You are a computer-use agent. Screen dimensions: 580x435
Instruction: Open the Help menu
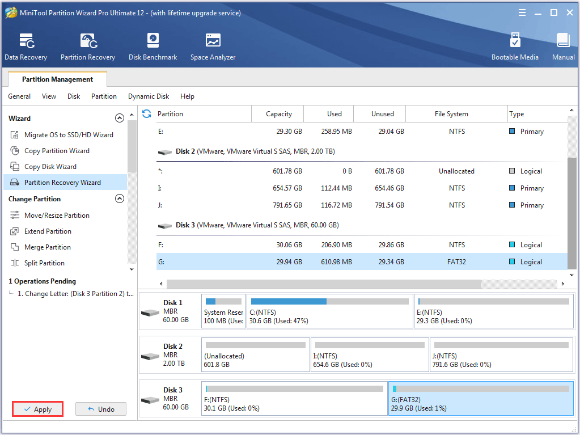tap(187, 96)
